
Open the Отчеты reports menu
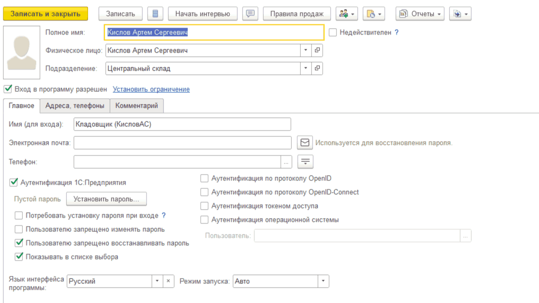[420, 14]
